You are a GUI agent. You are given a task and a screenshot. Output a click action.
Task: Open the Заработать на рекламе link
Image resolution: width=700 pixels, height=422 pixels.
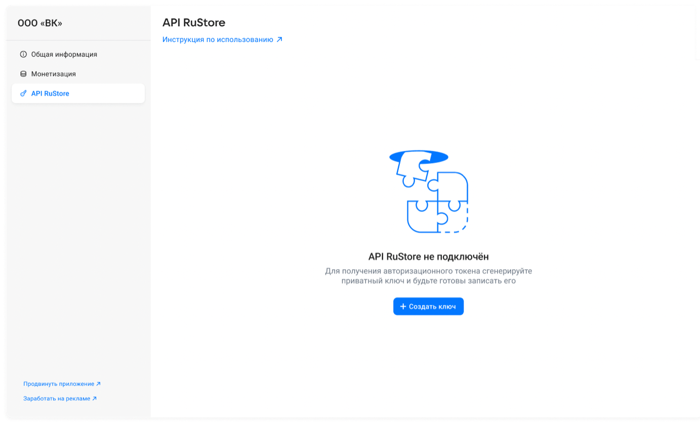pyautogui.click(x=57, y=399)
